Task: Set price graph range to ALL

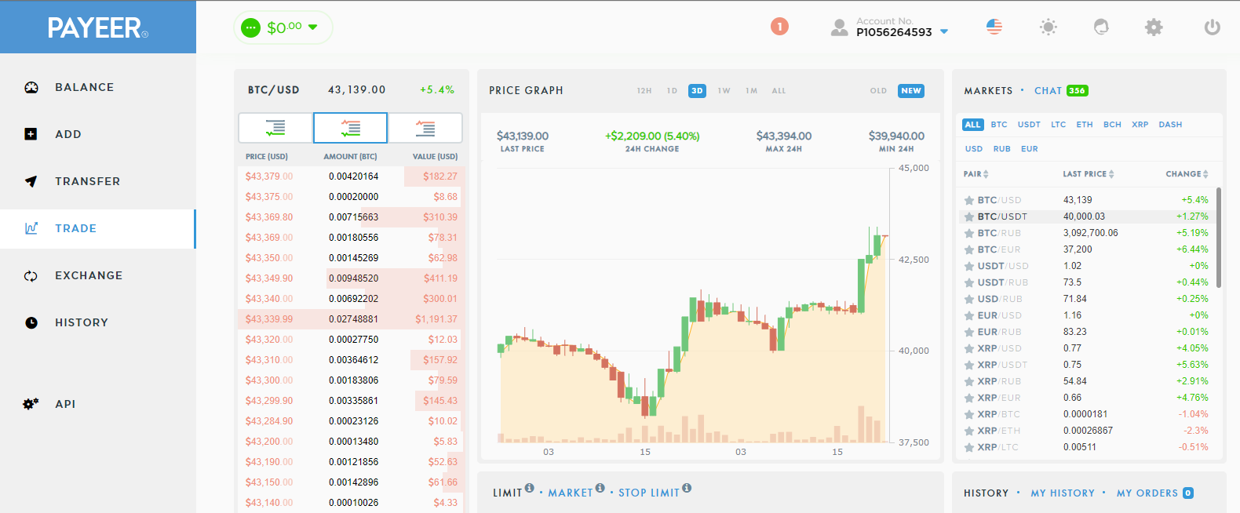Action: (779, 91)
